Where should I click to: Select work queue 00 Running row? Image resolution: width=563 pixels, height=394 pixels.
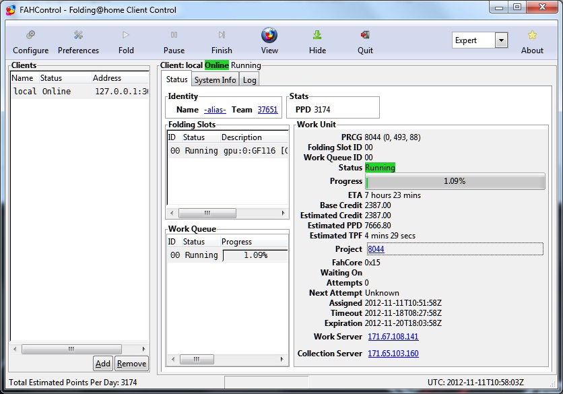(x=228, y=255)
